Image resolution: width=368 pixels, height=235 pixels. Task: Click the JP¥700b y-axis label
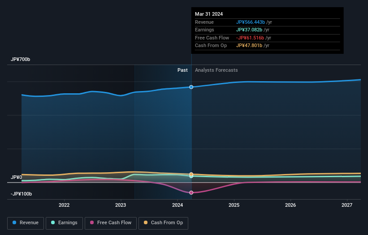click(21, 59)
